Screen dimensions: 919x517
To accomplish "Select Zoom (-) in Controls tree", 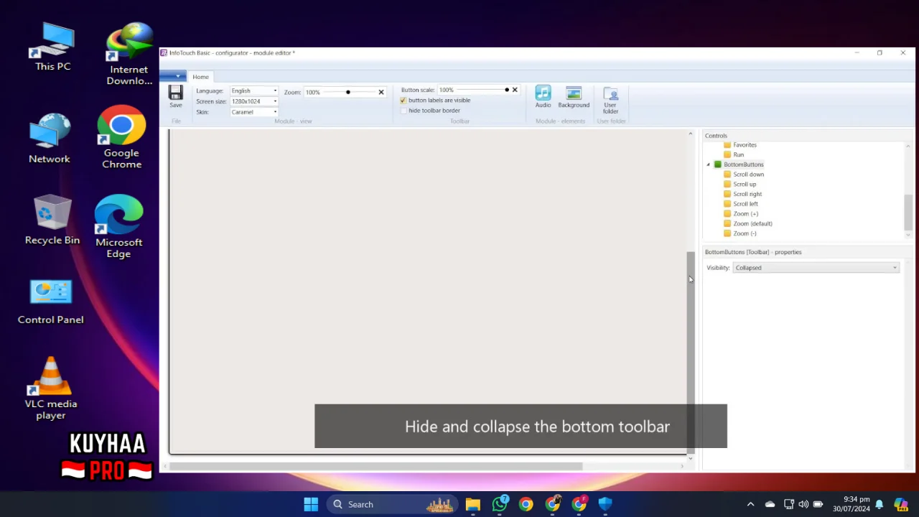I will [x=745, y=233].
